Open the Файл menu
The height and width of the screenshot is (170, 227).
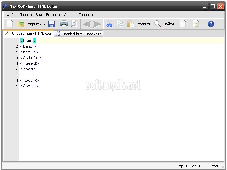click(x=11, y=15)
